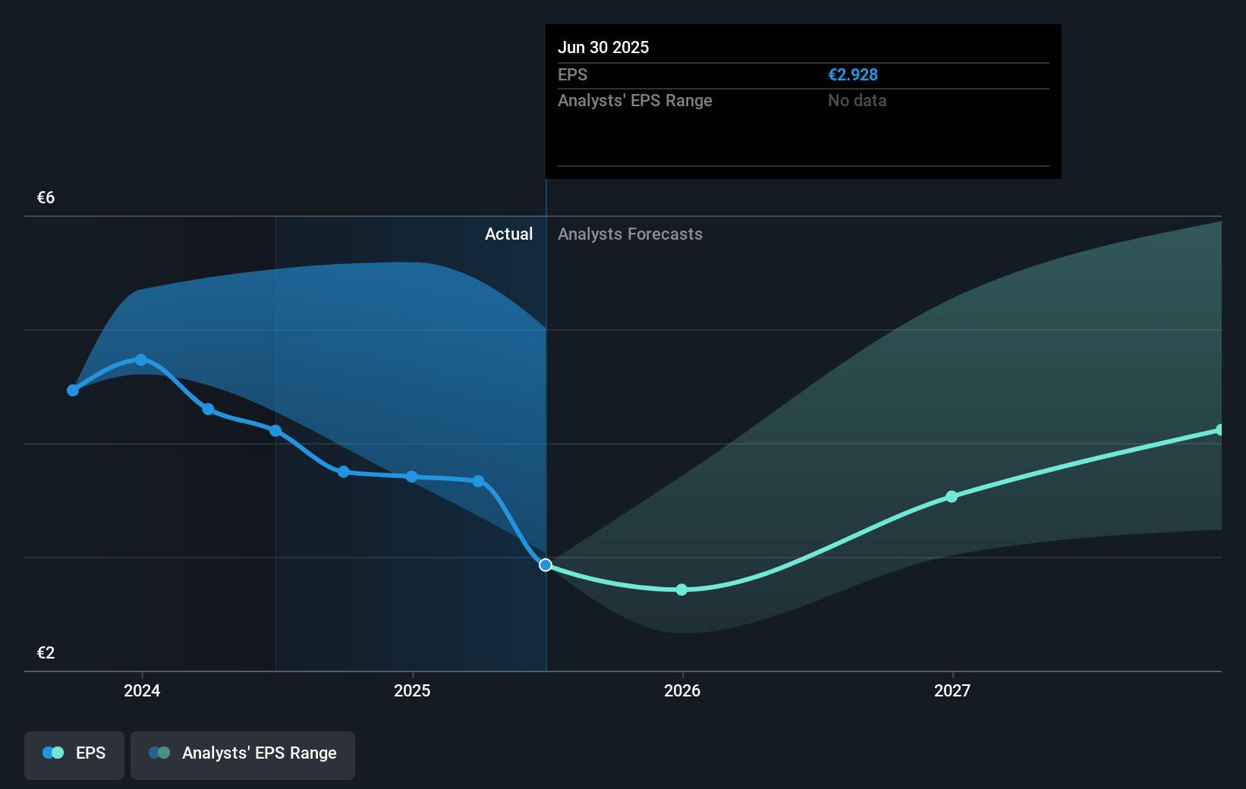Select the first EPS data point at far left
1246x789 pixels.
pyautogui.click(x=73, y=391)
